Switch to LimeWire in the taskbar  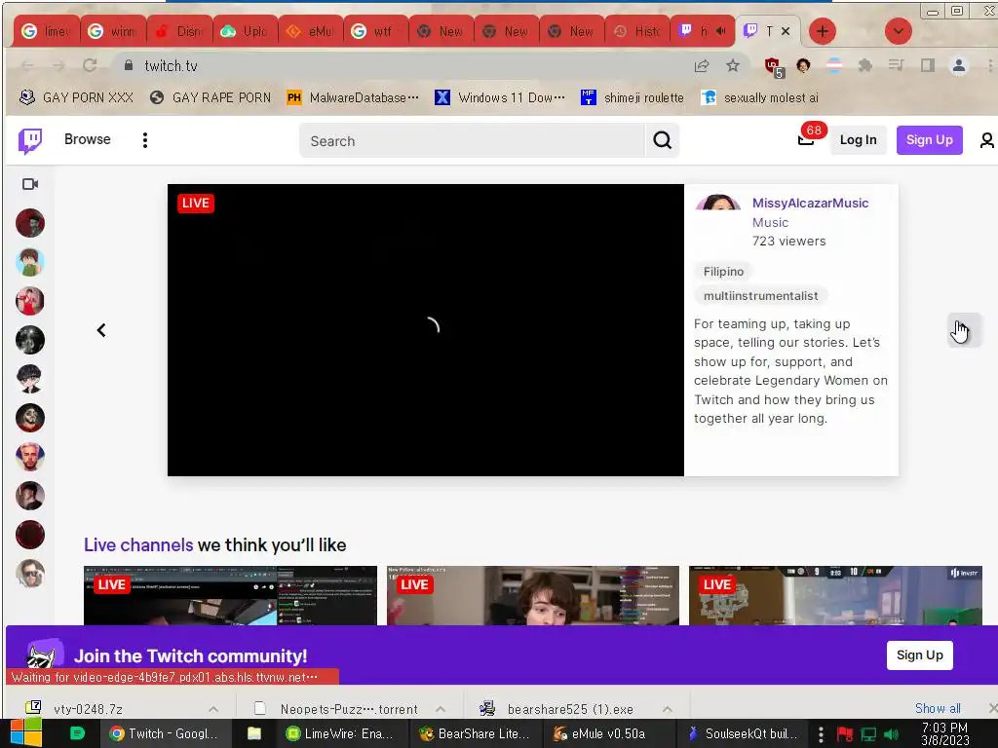pyautogui.click(x=340, y=733)
